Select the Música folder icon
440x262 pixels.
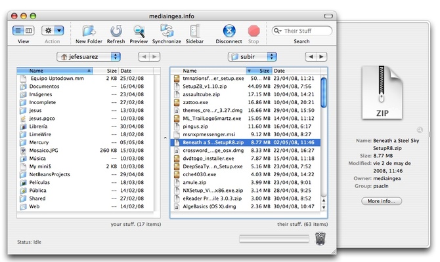click(x=23, y=159)
